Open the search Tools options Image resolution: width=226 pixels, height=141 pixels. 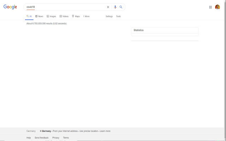click(x=118, y=17)
